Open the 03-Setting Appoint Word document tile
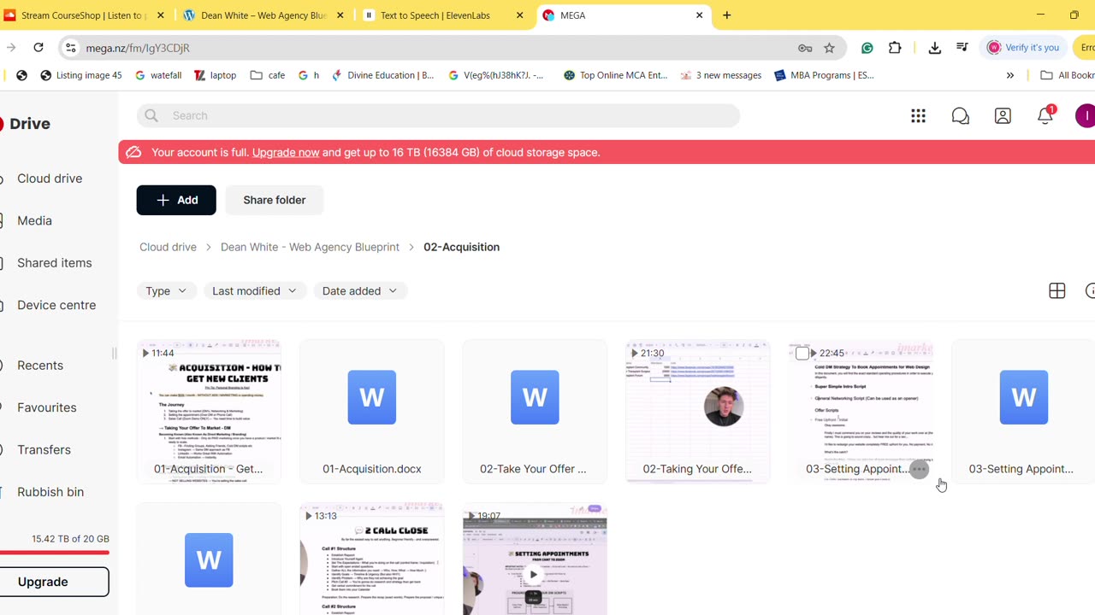Screen dimensions: 1095x615 1023,412
